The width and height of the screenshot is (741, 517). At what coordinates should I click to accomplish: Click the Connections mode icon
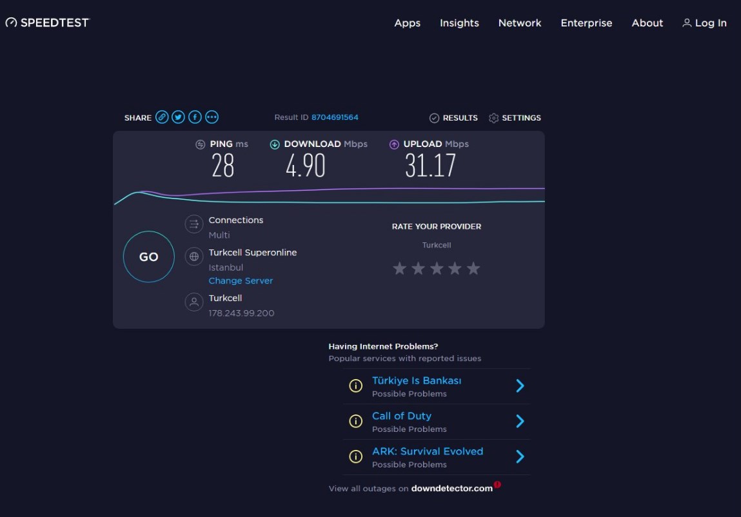(193, 224)
